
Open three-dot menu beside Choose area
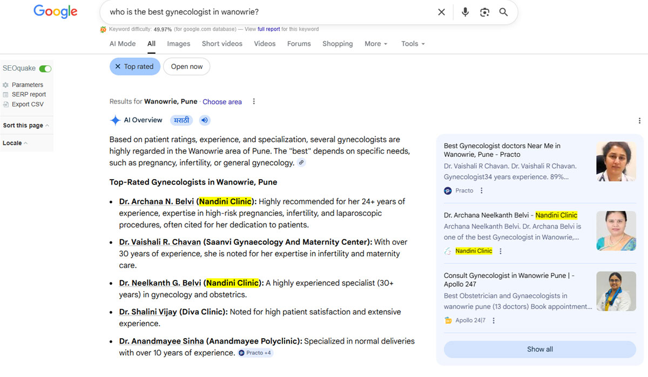254,101
